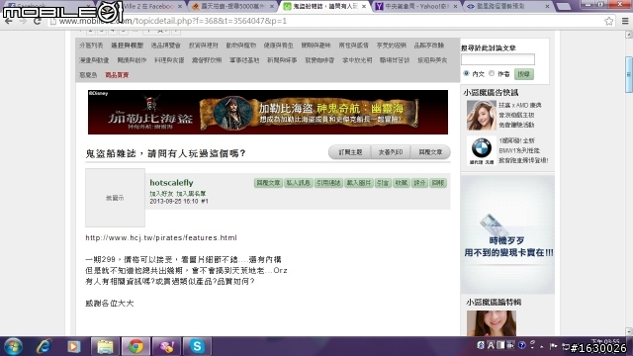
Task: Bookmark this page with the star icon
Action: coord(609,21)
